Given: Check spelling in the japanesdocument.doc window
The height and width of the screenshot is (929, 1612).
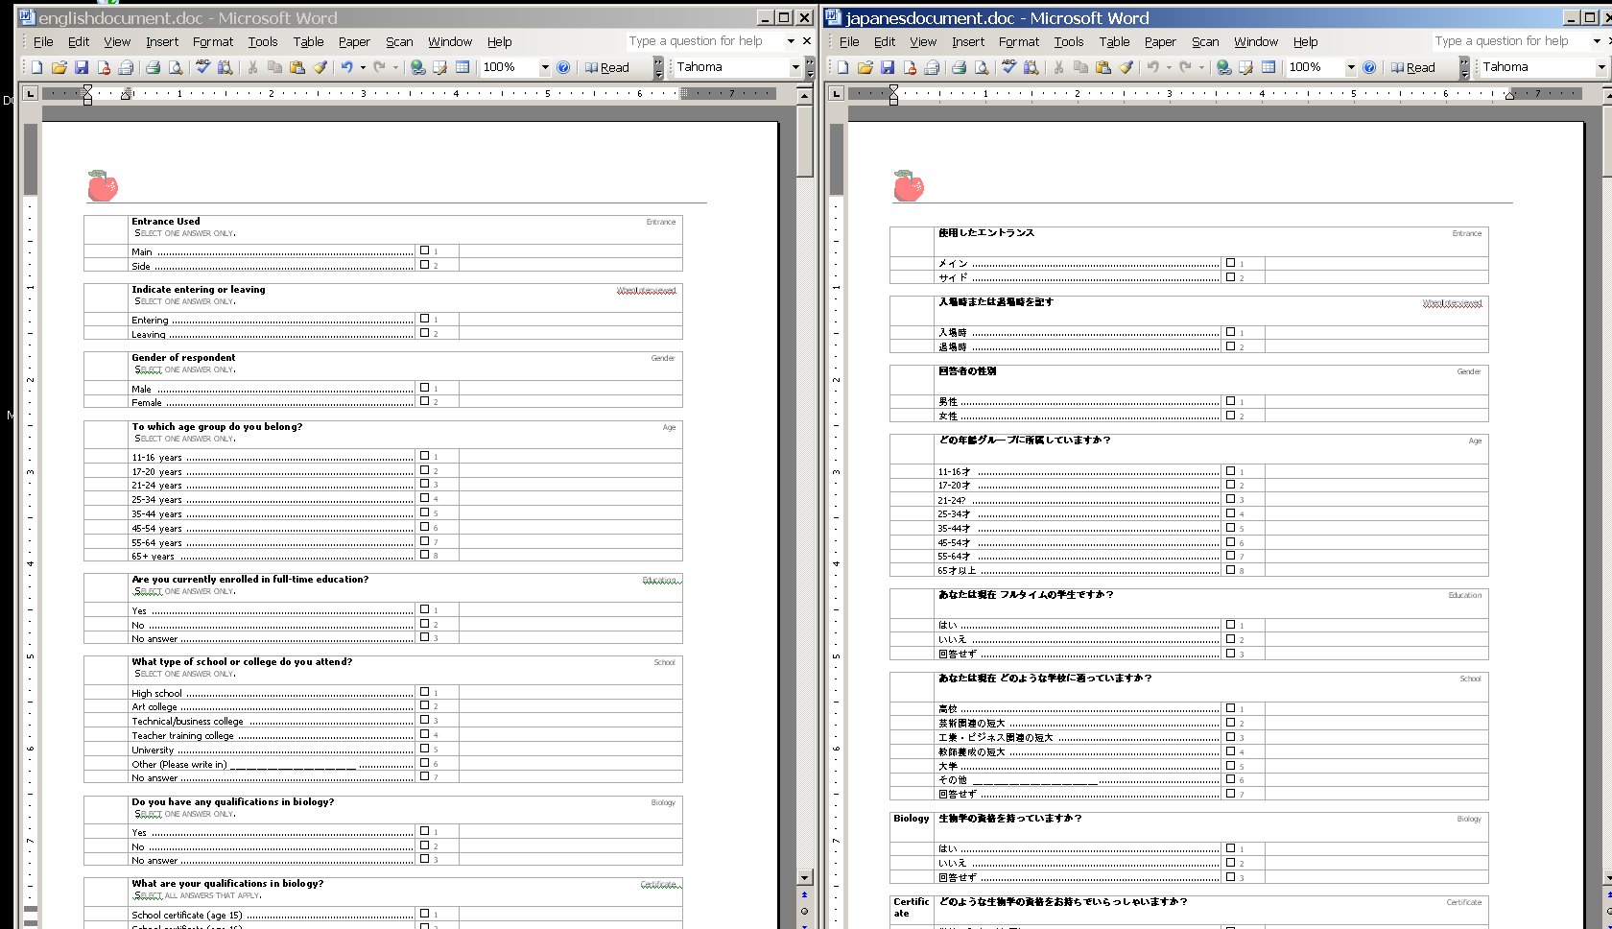Looking at the screenshot, I should tap(1008, 67).
